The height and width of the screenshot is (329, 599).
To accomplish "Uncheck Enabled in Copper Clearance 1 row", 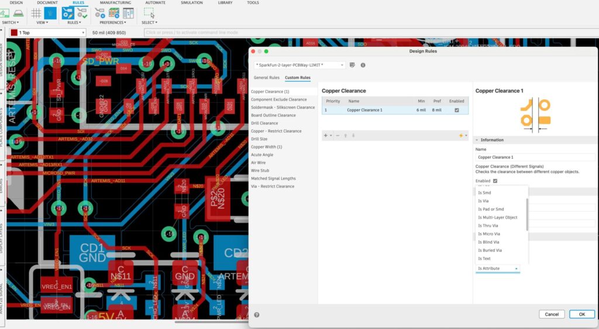I will [x=456, y=110].
